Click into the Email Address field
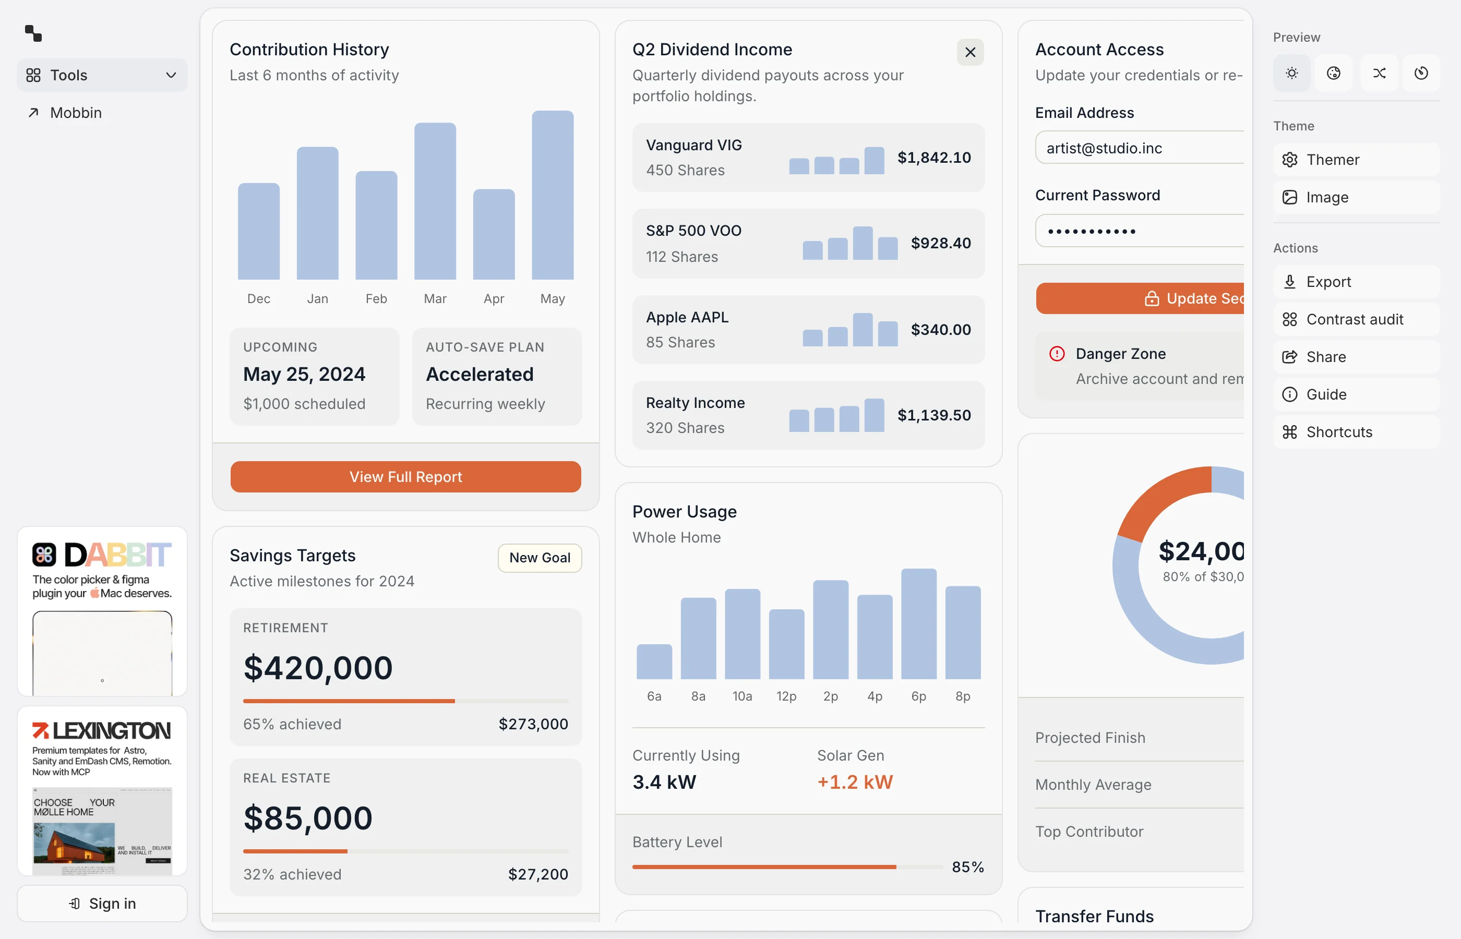The image size is (1461, 939). 1139,148
